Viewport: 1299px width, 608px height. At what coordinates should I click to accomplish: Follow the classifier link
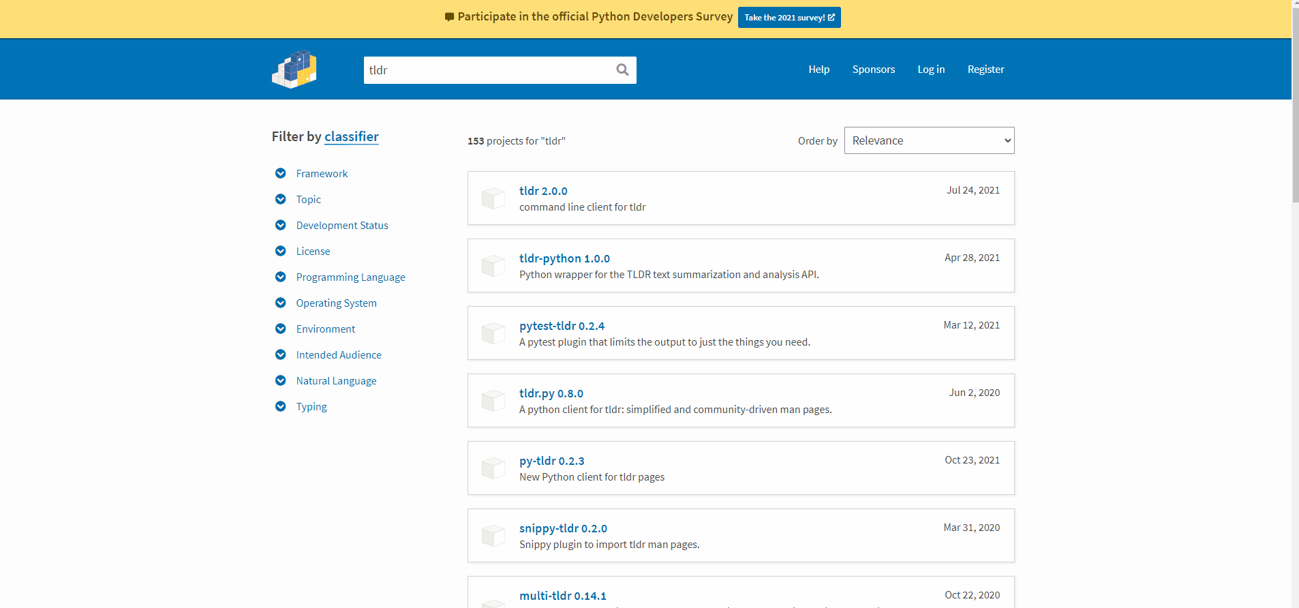click(x=352, y=136)
